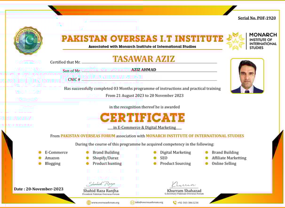The image size is (285, 208).
Task: Click the +92-343-3861234 phone number
Action: pyautogui.click(x=188, y=202)
